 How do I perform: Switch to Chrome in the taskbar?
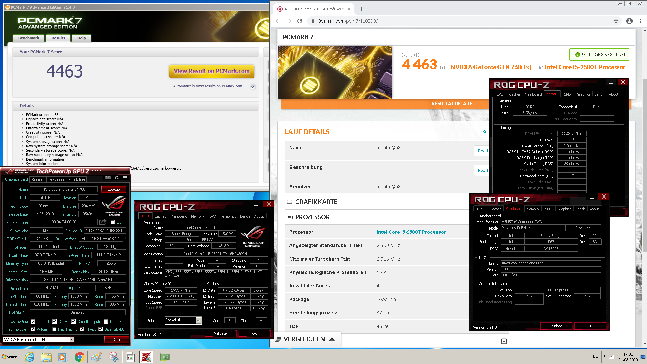click(x=80, y=357)
